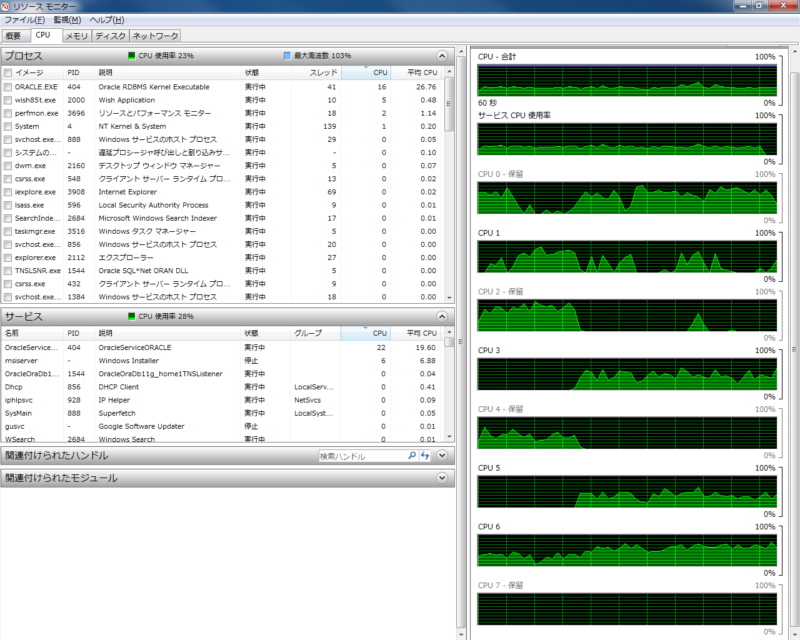Sort services by the 名前 column header
800x640 pixels.
click(32, 333)
